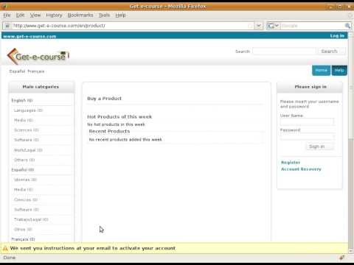This screenshot has width=354, height=265.
Task: Switch language to Français
Action: [36, 71]
